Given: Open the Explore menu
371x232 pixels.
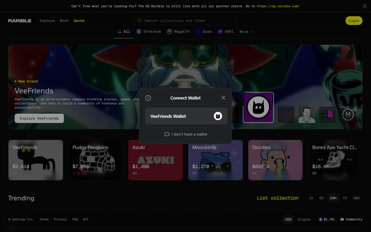Looking at the screenshot, I should [47, 21].
